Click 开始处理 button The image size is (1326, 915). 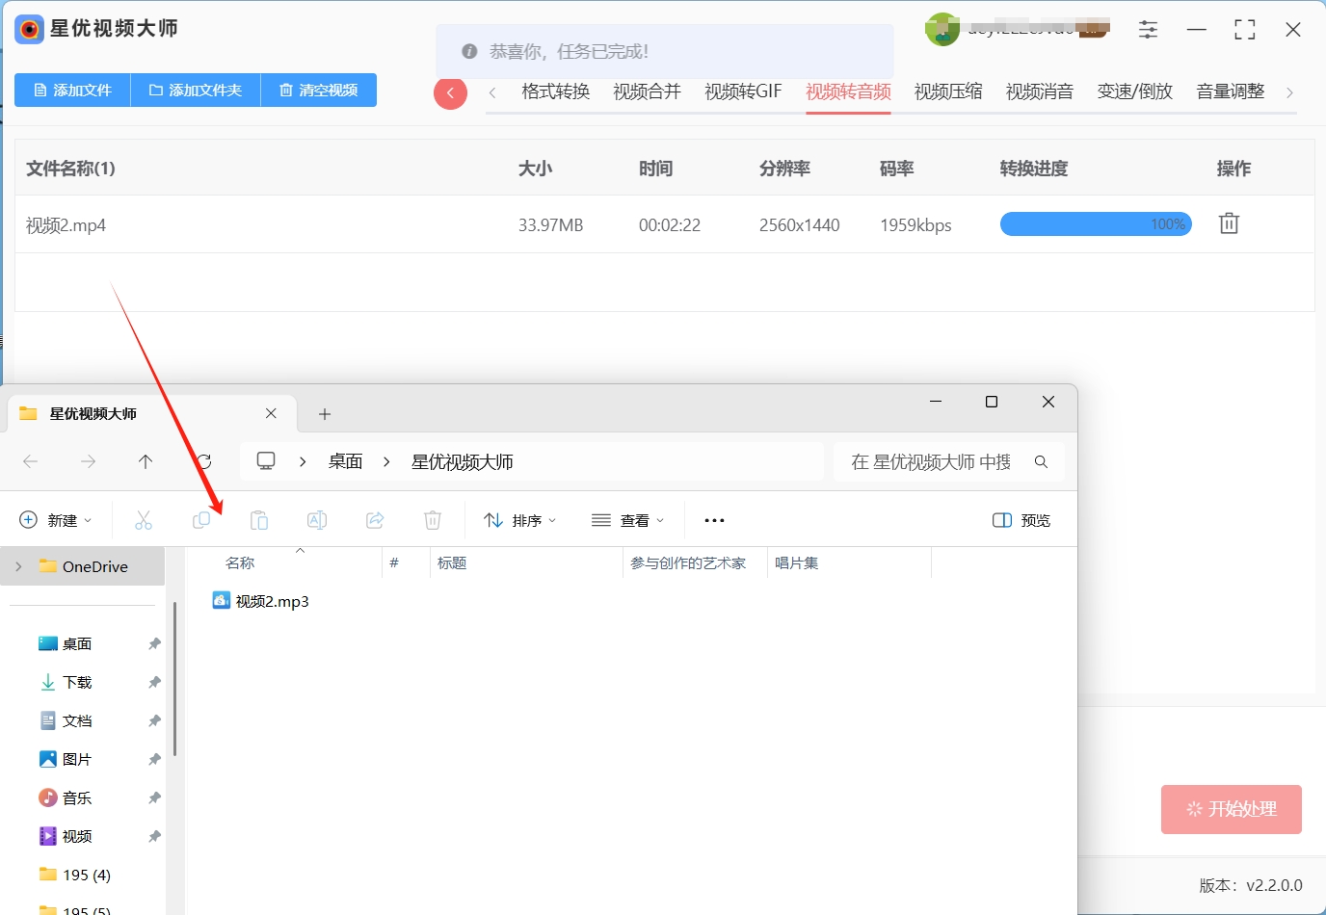(x=1232, y=809)
